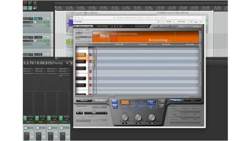Solo track 1 in the REAPER track panel

(48, 19)
